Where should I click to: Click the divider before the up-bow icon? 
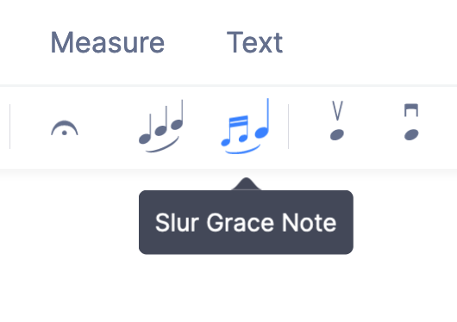[288, 127]
